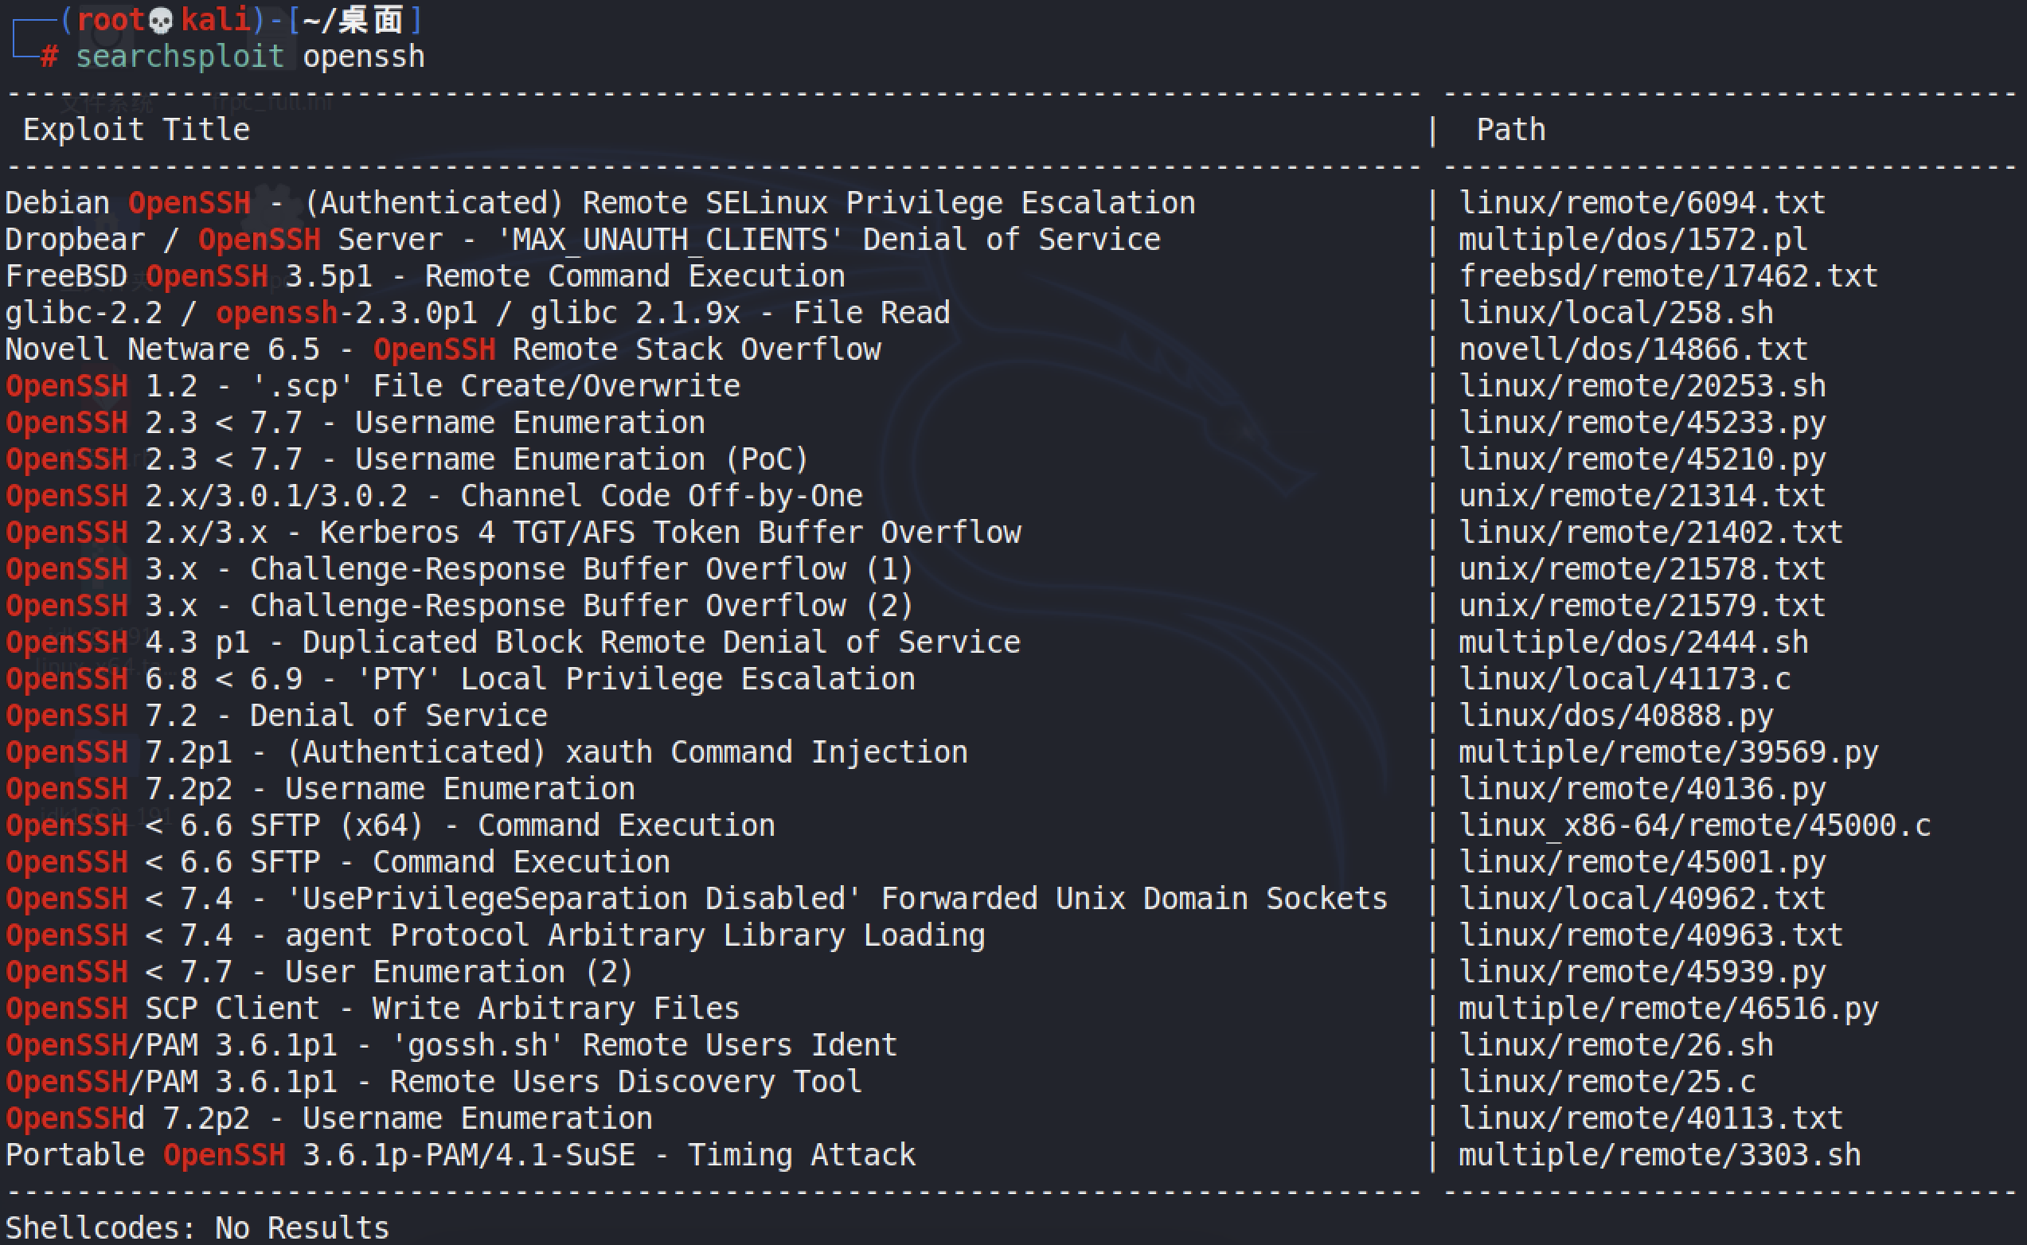Image resolution: width=2027 pixels, height=1245 pixels.
Task: Click the searchsploit command text
Action: [179, 57]
